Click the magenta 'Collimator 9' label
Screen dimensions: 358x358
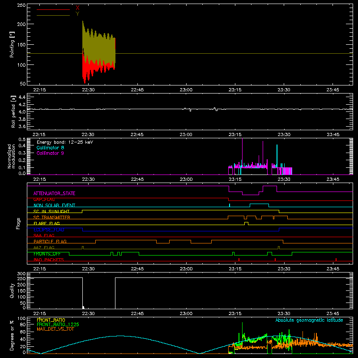pyautogui.click(x=50, y=153)
